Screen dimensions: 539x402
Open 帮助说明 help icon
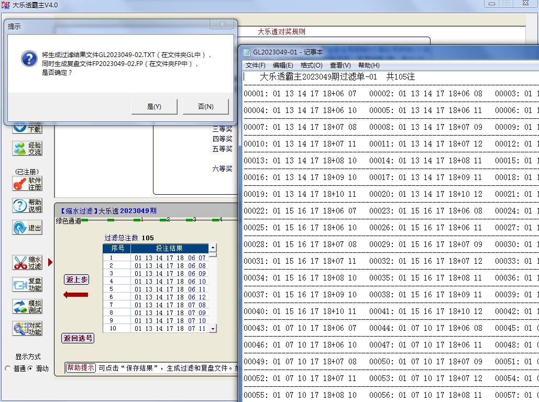(x=27, y=206)
